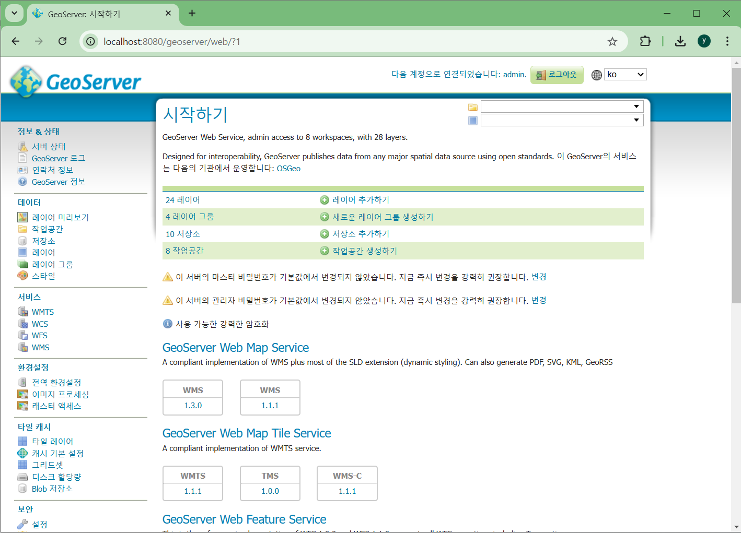The image size is (741, 533).
Task: Click the 서버 상태 icon in sidebar
Action: (22, 147)
